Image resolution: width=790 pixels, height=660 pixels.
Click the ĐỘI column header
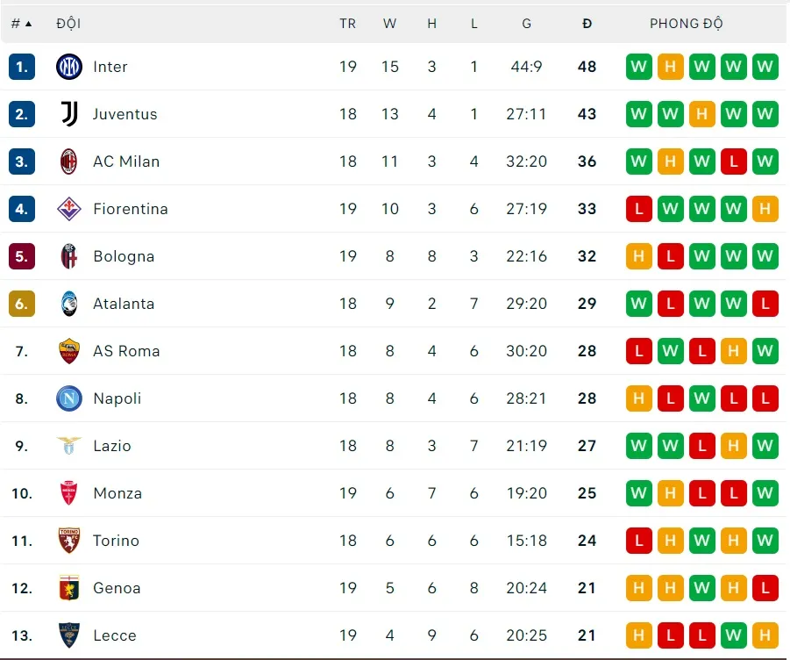coord(68,24)
